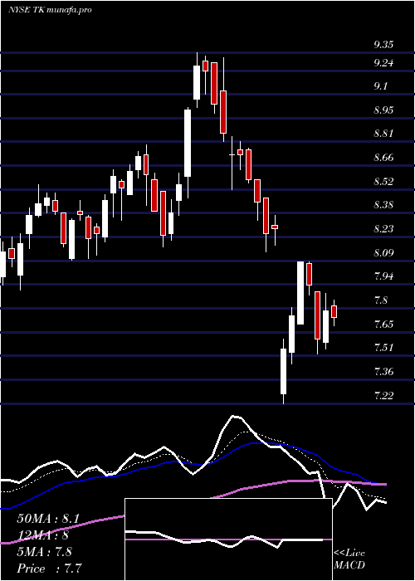
Task: Click the 8.09 price axis label
Action: click(x=383, y=252)
